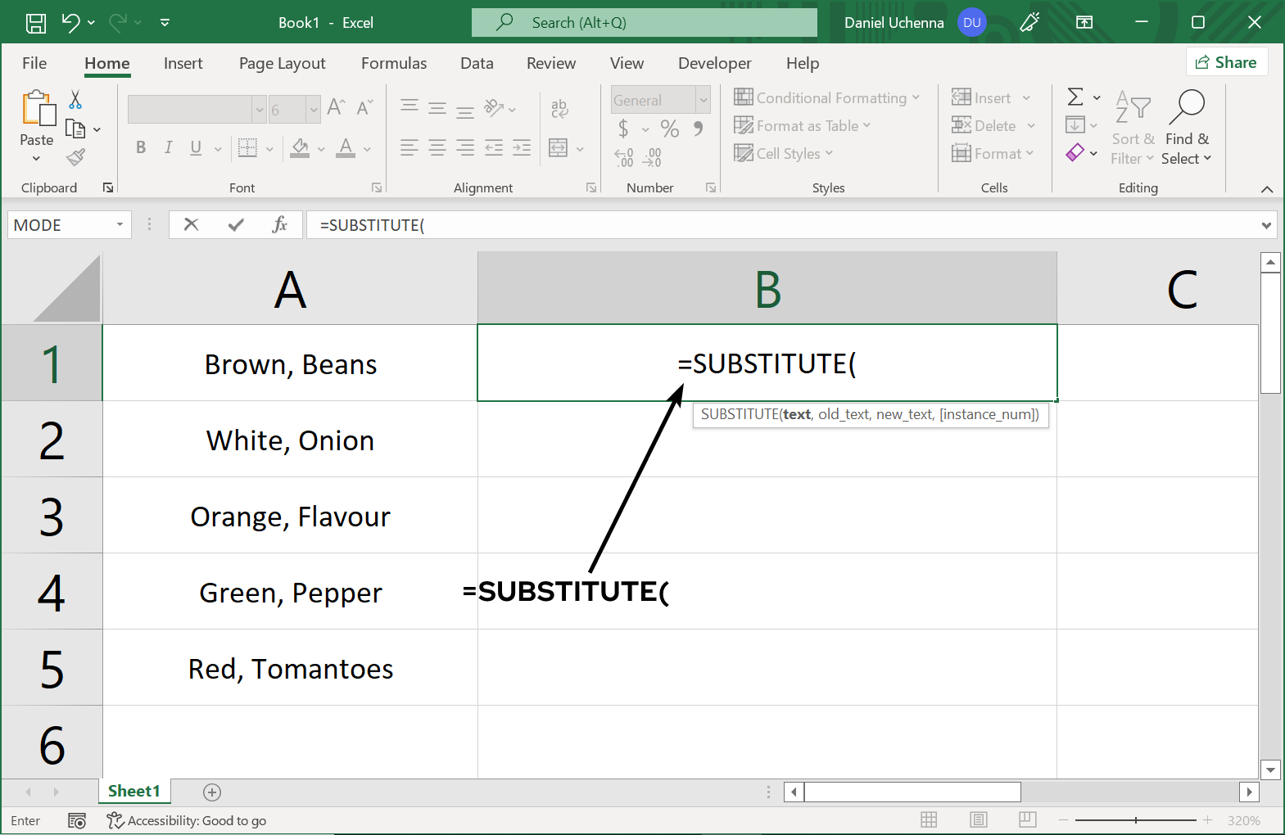Open the File menu
Image resolution: width=1285 pixels, height=835 pixels.
tap(34, 63)
